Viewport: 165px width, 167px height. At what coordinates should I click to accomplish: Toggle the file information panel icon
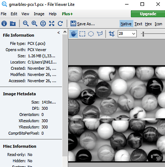tap(4, 23)
